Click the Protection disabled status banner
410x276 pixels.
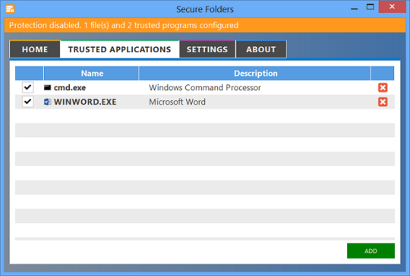tap(205, 25)
